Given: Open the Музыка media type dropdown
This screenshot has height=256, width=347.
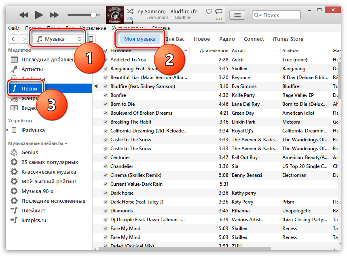Looking at the screenshot, I should pyautogui.click(x=58, y=39).
